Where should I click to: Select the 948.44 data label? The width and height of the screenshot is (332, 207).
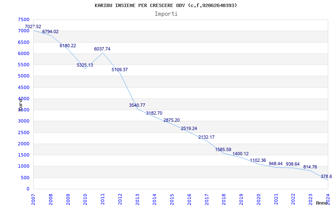coord(276,164)
